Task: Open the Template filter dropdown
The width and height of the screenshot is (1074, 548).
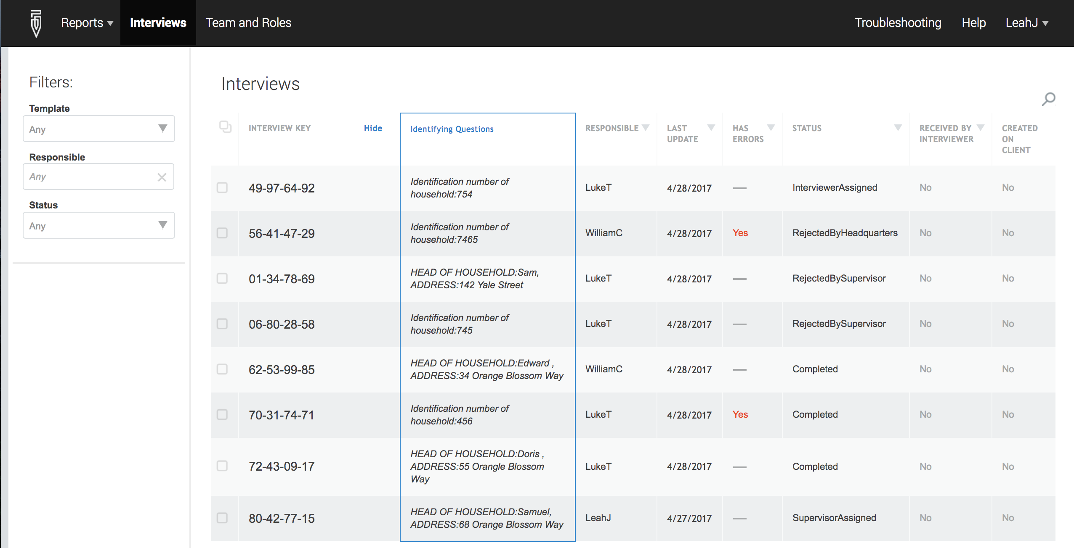Action: 99,129
